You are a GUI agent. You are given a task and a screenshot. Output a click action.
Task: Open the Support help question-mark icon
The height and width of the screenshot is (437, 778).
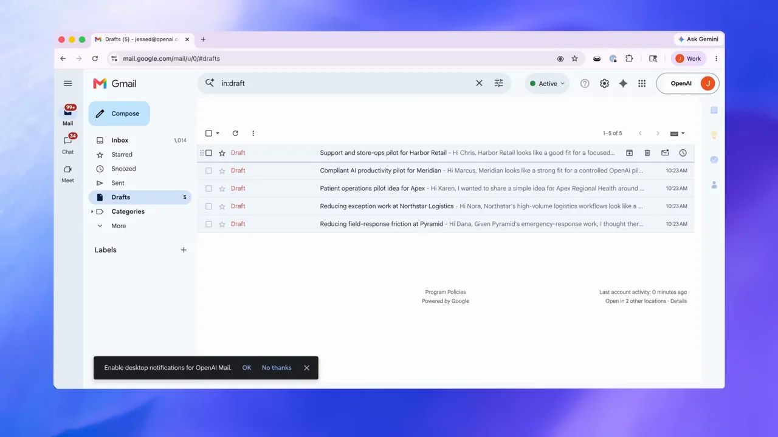tap(585, 84)
